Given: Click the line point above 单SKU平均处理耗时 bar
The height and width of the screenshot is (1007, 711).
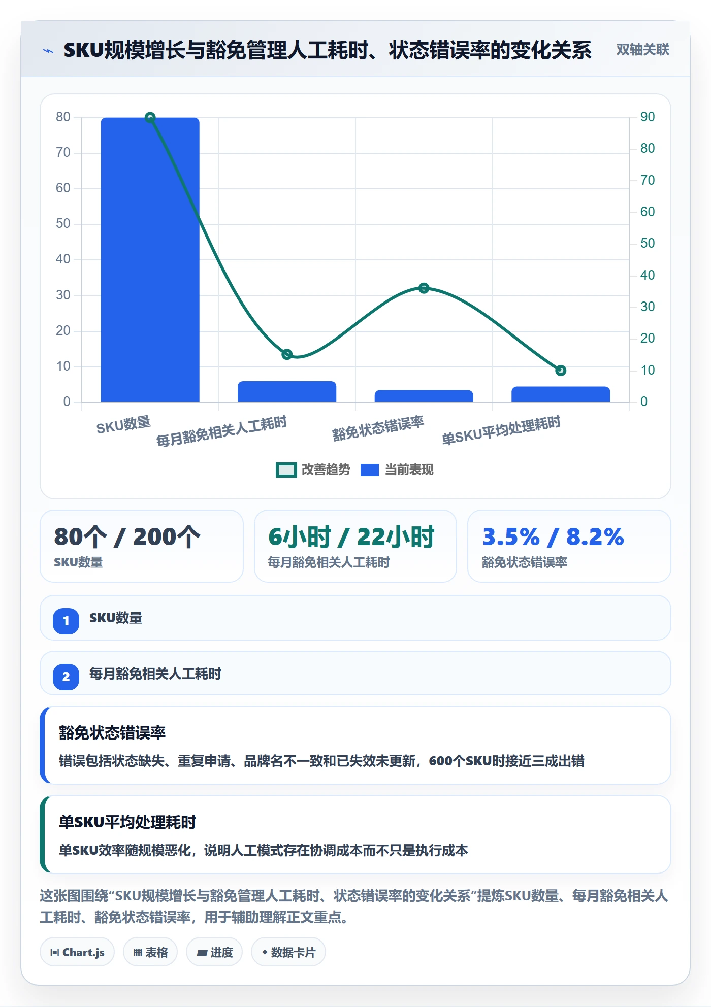Looking at the screenshot, I should (x=561, y=371).
